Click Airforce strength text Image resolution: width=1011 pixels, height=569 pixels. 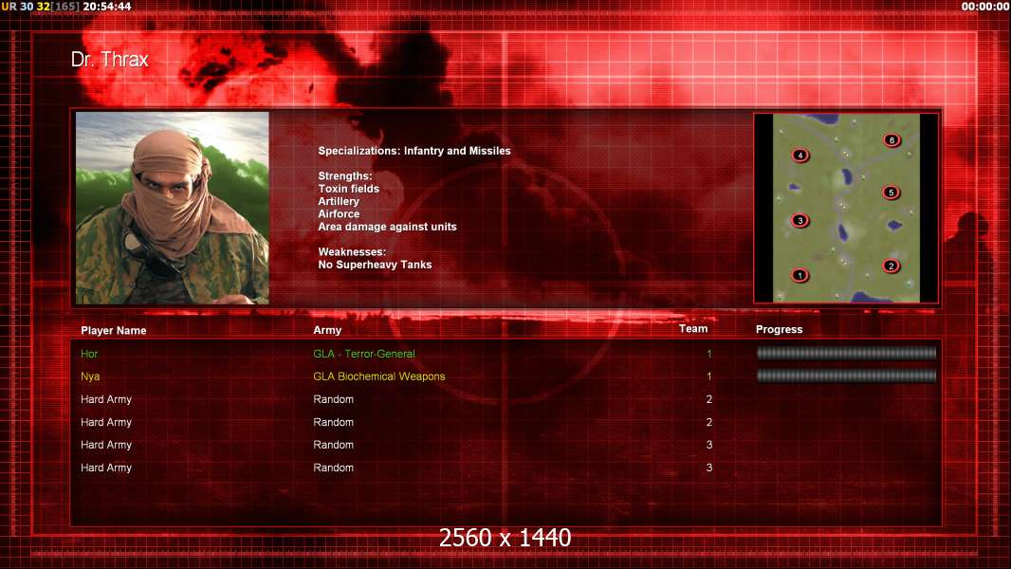pos(339,214)
